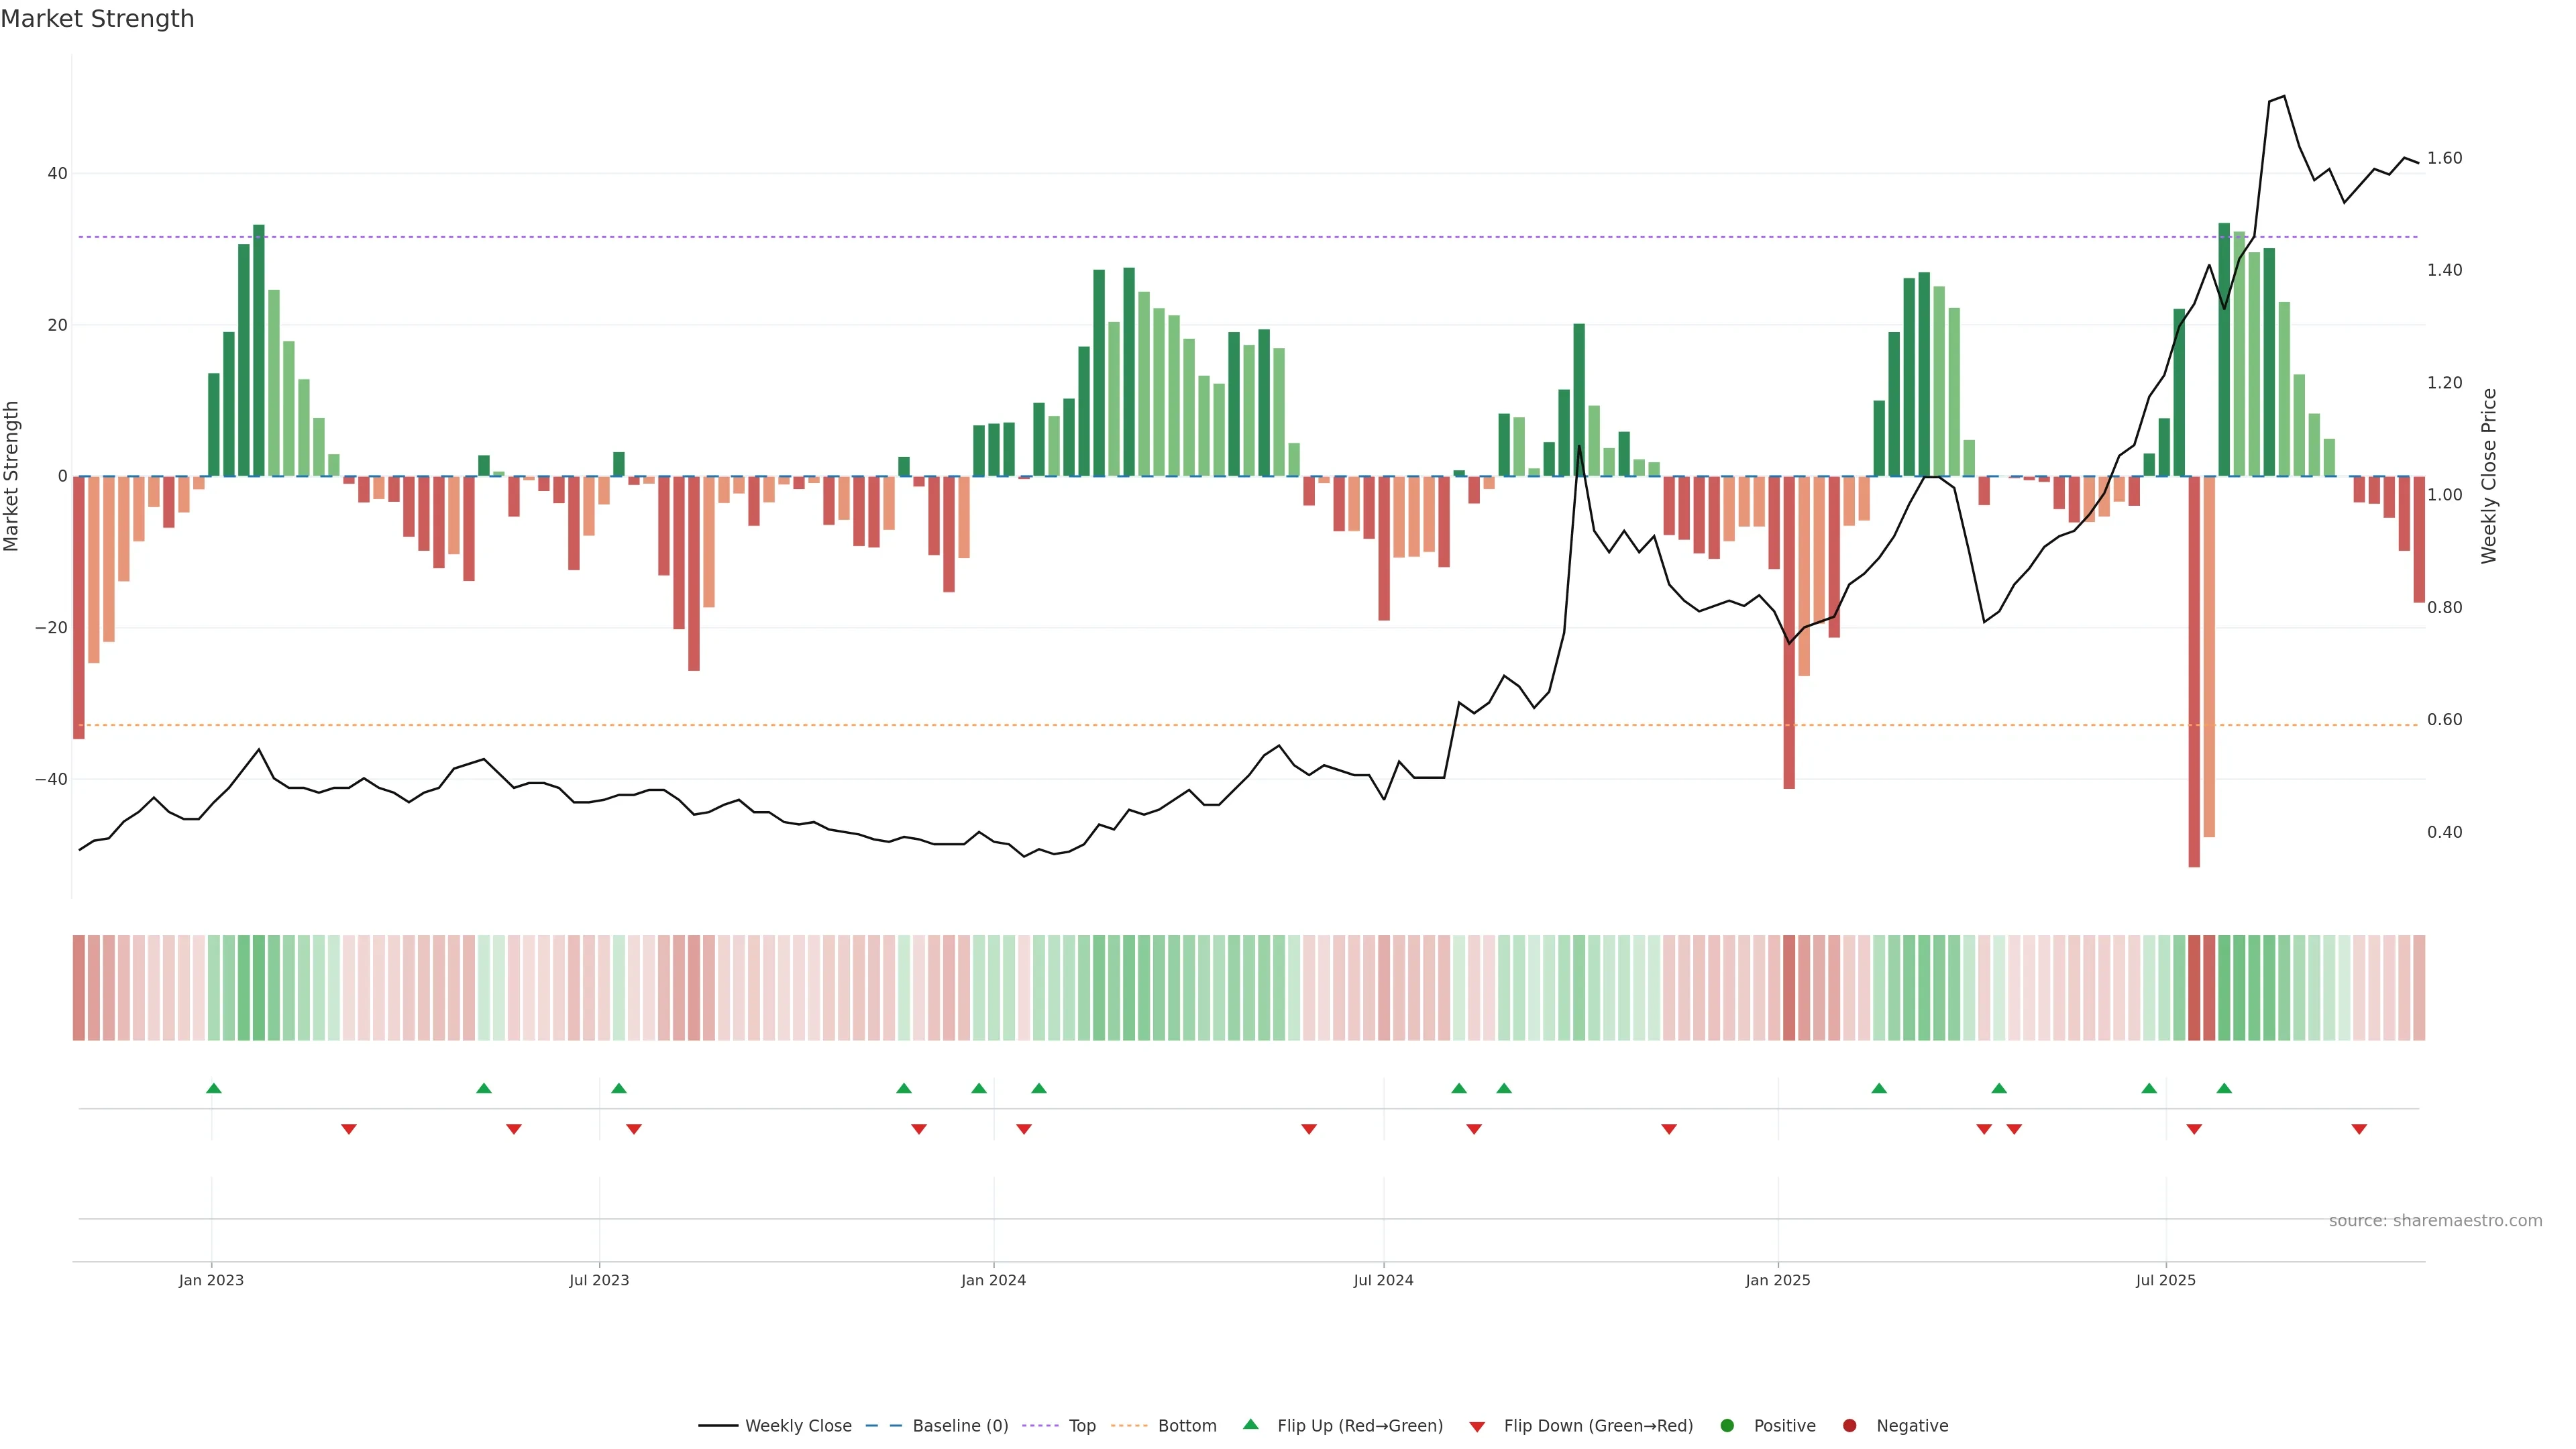Viewport: 2576px width, 1449px height.
Task: Click the last red flip-down triangle marker
Action: tap(2359, 1129)
